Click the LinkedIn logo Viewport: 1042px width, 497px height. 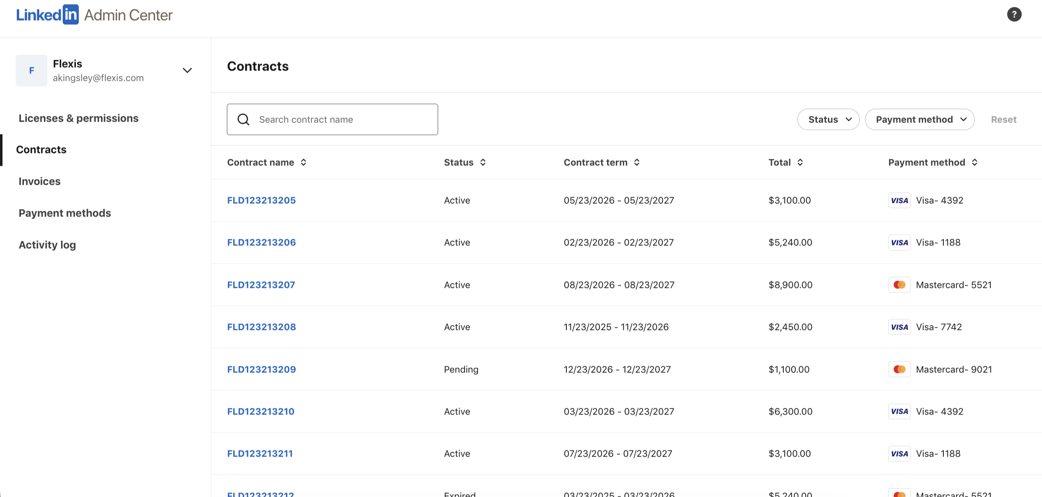pos(47,15)
